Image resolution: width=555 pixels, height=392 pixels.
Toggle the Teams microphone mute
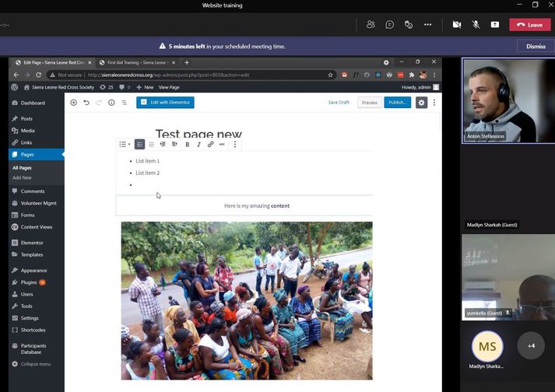coord(476,24)
